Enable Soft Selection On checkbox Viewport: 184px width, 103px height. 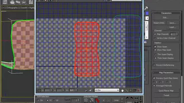(38, 100)
